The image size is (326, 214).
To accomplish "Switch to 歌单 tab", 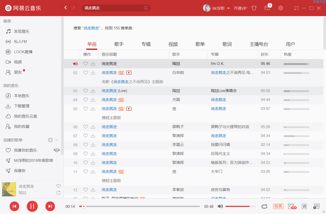I will [x=200, y=44].
